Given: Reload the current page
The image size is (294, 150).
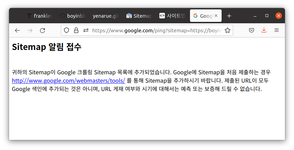Looking at the screenshot, I should point(42,30).
